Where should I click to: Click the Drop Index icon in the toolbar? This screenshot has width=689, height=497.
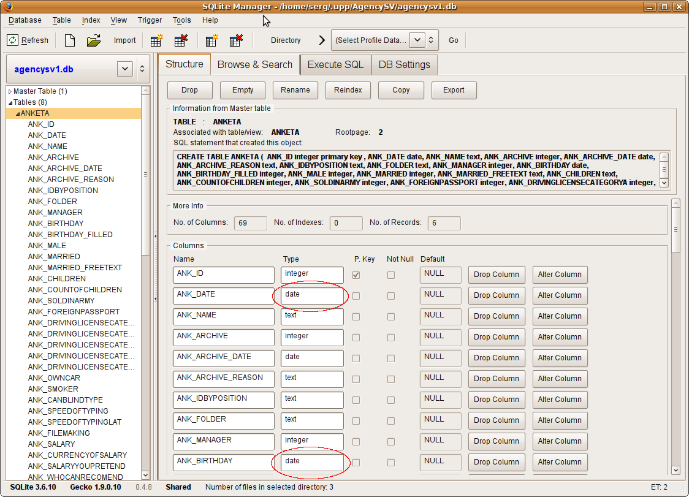point(236,40)
